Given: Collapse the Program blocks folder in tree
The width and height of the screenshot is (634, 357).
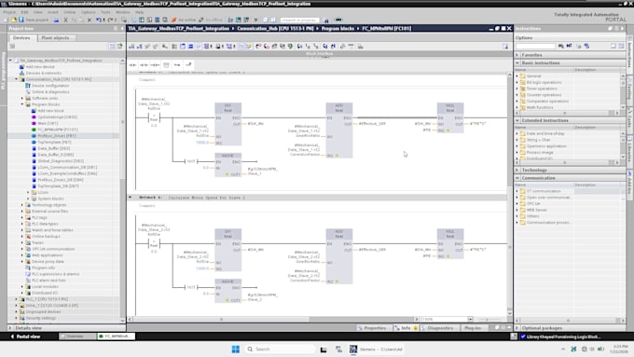Looking at the screenshot, I should [22, 104].
